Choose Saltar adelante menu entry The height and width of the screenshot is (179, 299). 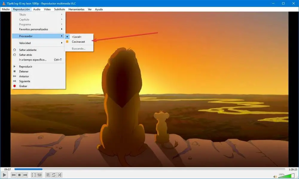39,50
